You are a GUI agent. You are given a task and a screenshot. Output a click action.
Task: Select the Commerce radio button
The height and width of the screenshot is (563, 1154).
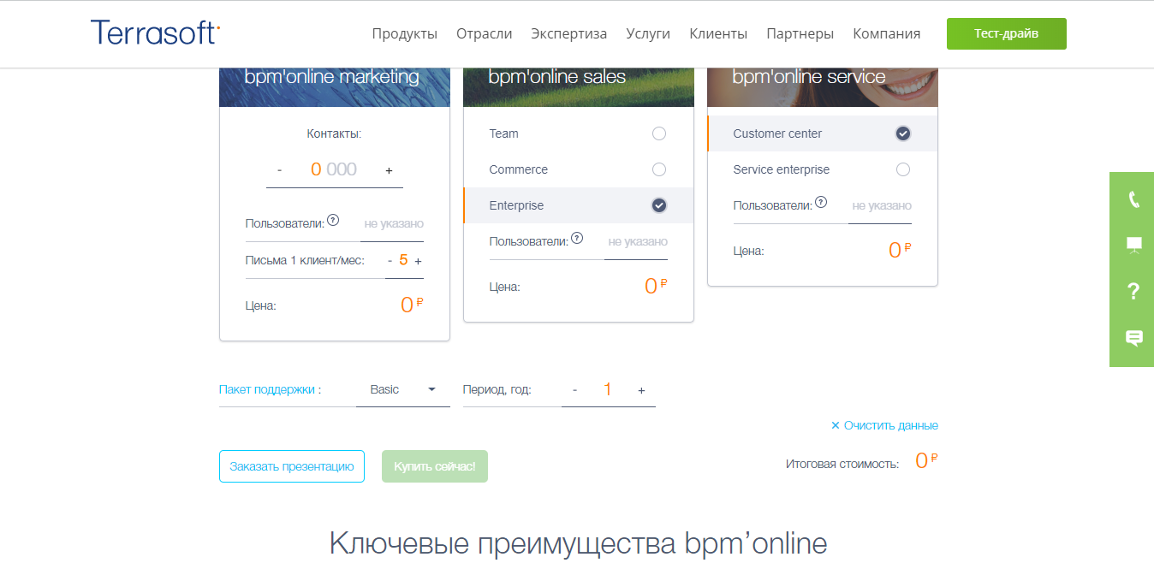(659, 169)
